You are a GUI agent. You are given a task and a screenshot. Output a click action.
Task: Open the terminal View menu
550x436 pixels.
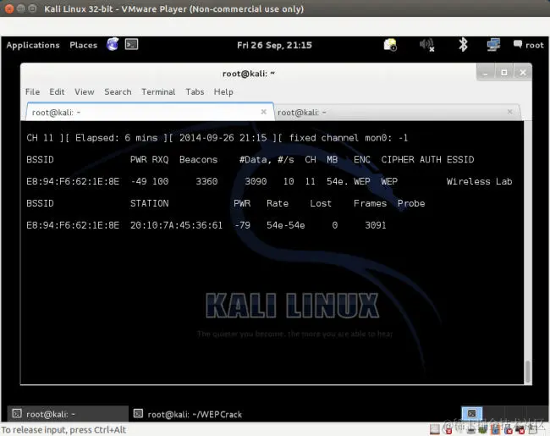[84, 92]
